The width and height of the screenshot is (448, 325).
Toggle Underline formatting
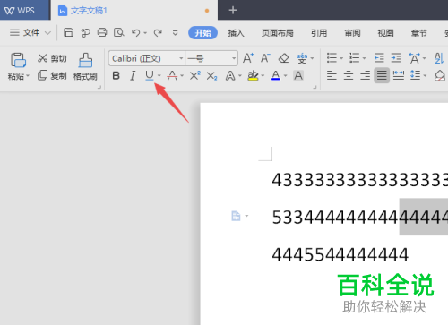click(150, 76)
